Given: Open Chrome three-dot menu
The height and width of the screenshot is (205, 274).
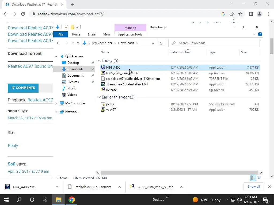Looking at the screenshot, I should 268,14.
